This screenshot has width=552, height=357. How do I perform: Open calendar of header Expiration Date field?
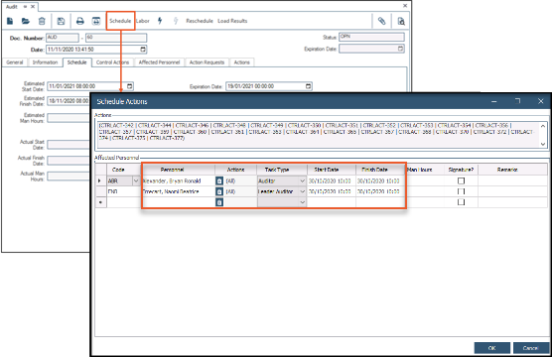401,49
